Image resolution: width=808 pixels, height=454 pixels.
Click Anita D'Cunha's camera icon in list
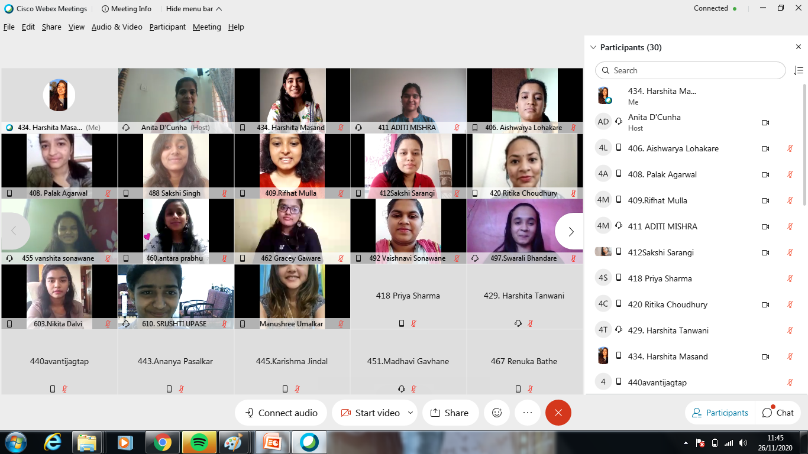(765, 122)
